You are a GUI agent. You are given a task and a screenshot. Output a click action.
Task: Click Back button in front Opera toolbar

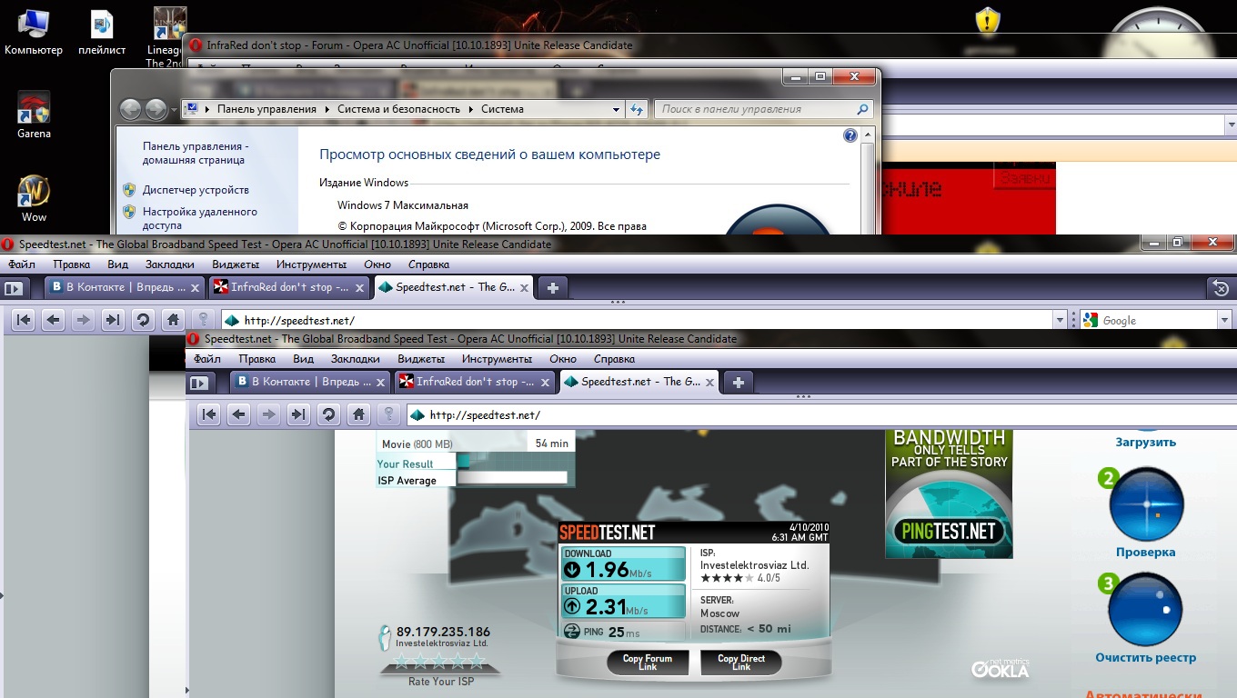point(238,414)
